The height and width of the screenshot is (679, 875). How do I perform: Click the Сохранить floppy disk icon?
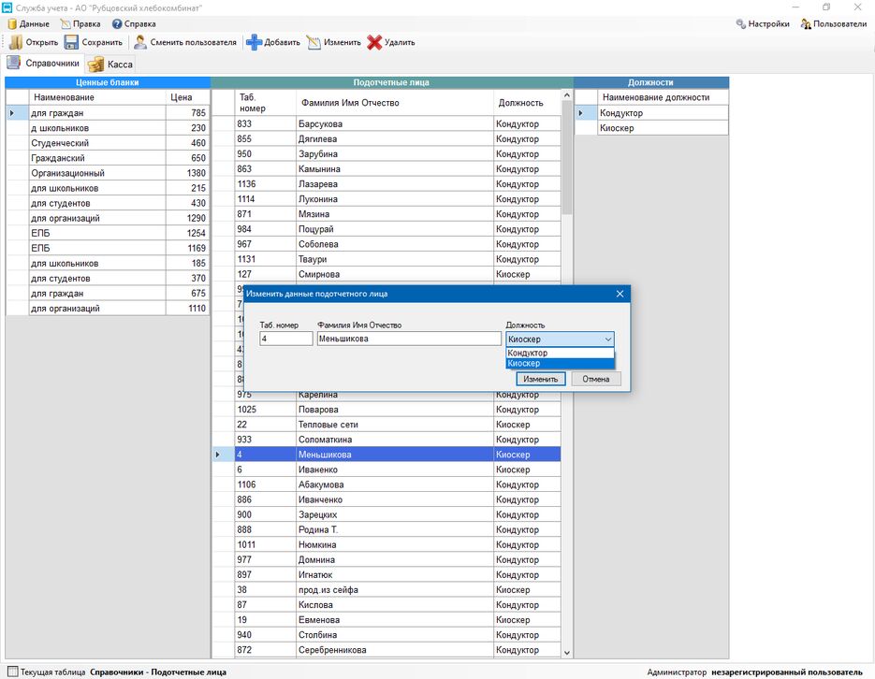click(x=71, y=42)
